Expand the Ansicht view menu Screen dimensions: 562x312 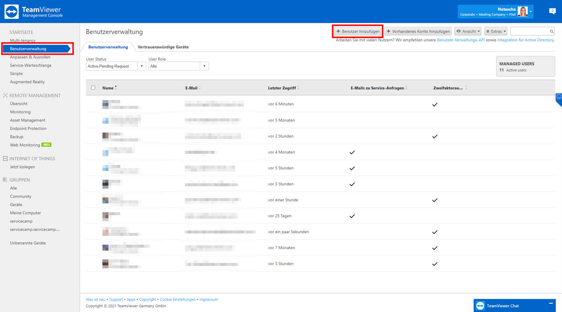468,32
